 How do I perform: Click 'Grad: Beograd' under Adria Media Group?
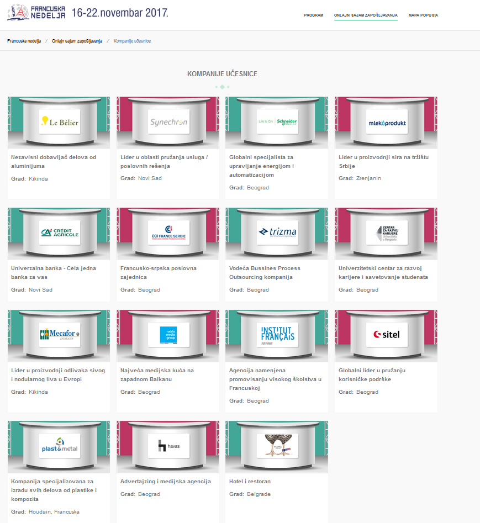tap(140, 392)
